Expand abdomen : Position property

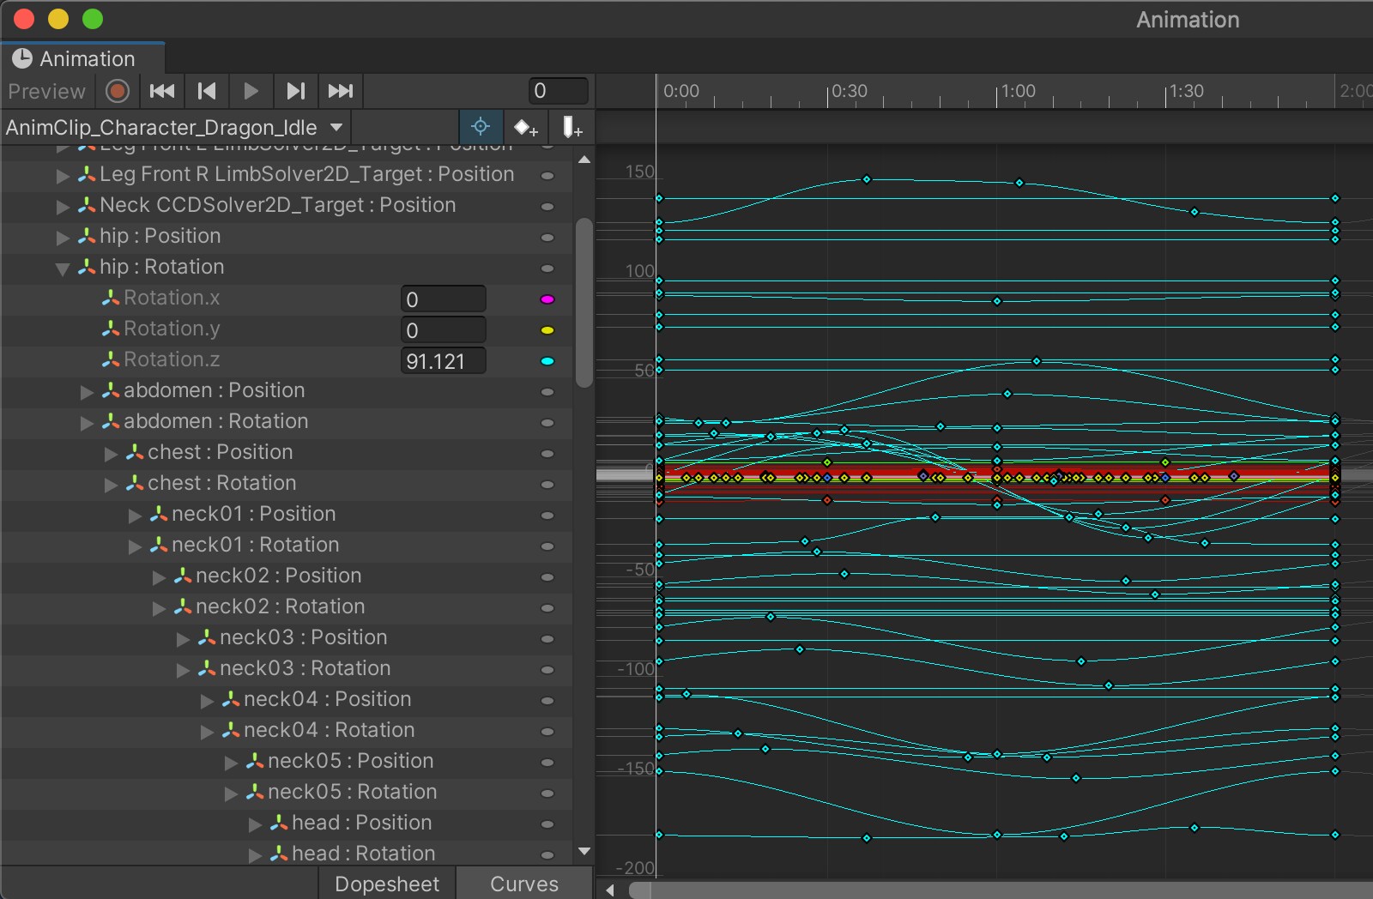(87, 392)
